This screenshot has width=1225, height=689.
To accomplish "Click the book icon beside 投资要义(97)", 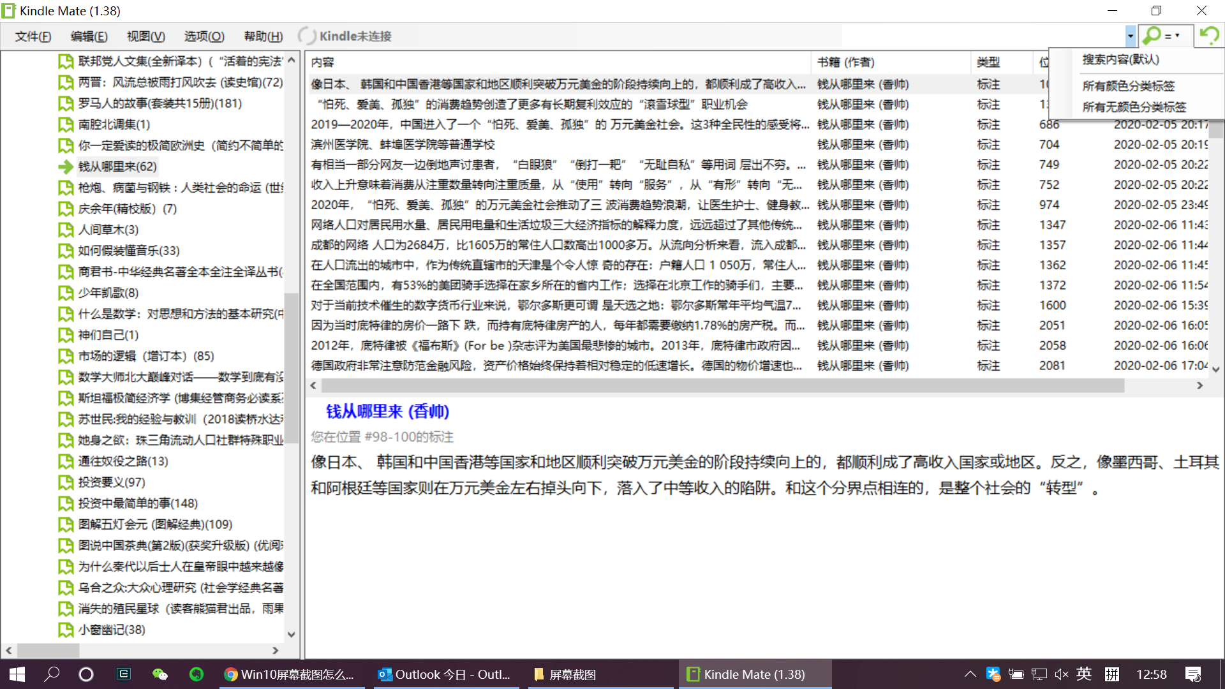I will pos(65,482).
